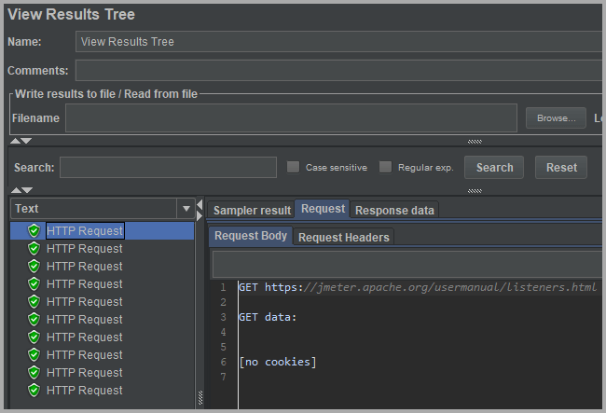This screenshot has height=413, width=606.
Task: Click into the Search text field
Action: click(x=168, y=168)
